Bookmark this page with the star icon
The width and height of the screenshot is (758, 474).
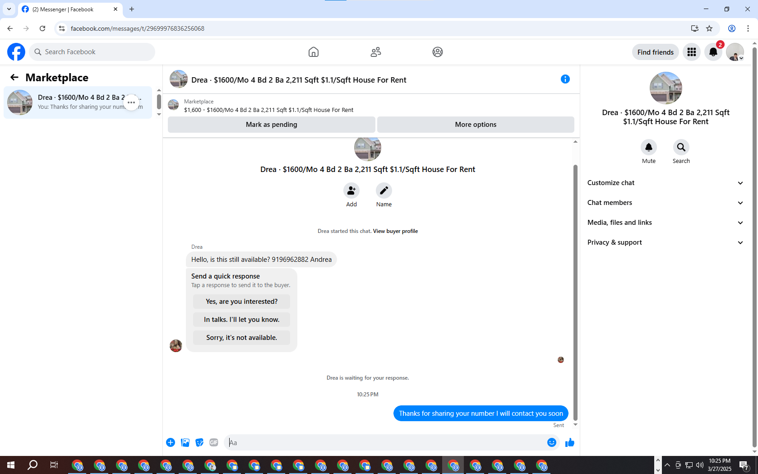709,28
